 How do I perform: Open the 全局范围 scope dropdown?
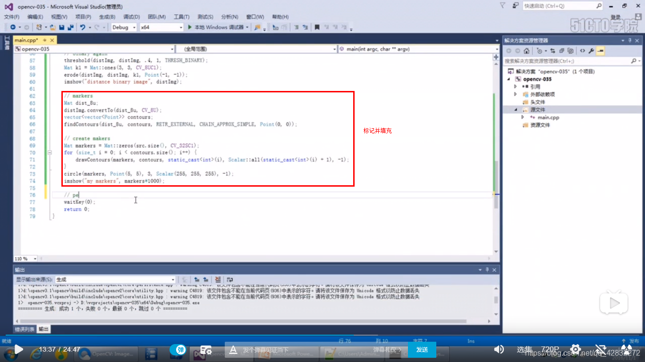[x=256, y=49]
